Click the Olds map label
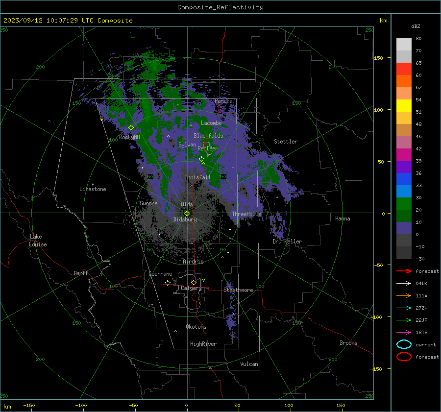 point(187,204)
